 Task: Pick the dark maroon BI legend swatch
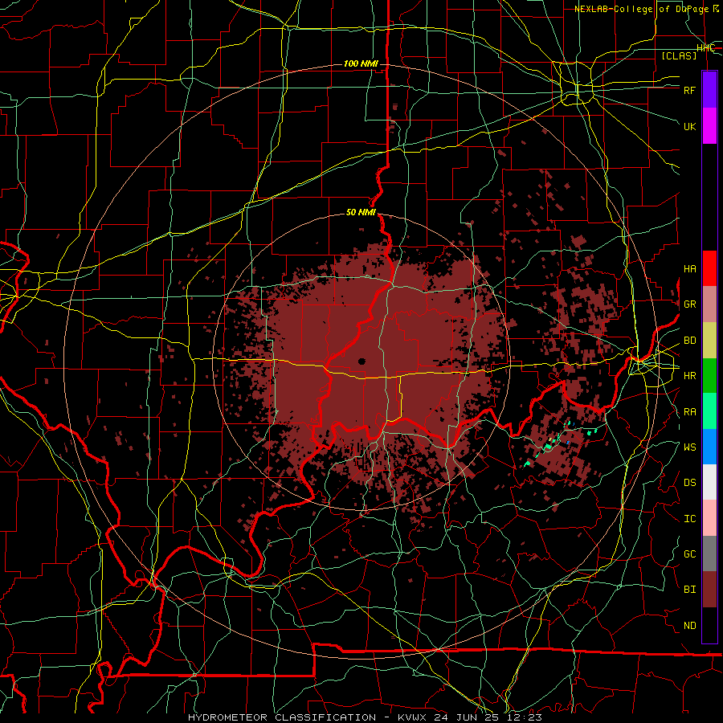tap(709, 590)
